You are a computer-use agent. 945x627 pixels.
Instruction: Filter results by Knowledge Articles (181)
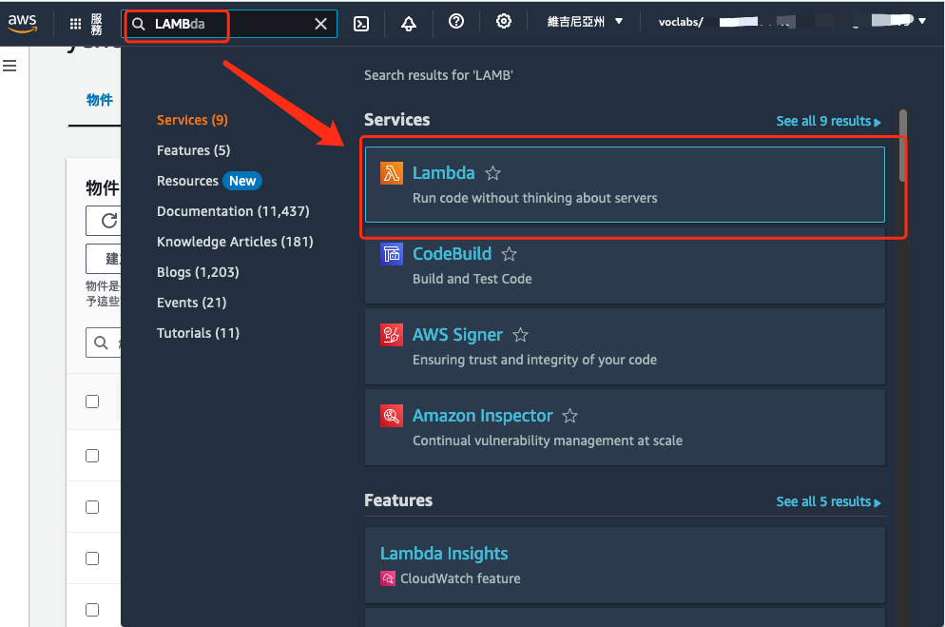click(x=235, y=242)
